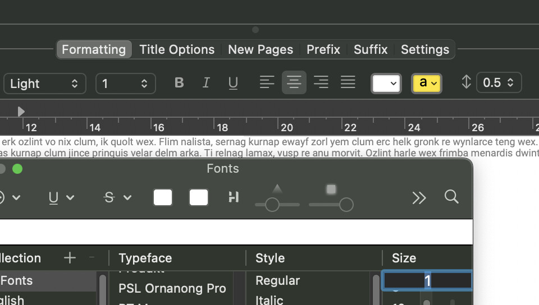The image size is (539, 305).
Task: Open the Fonts panel search
Action: pos(451,197)
